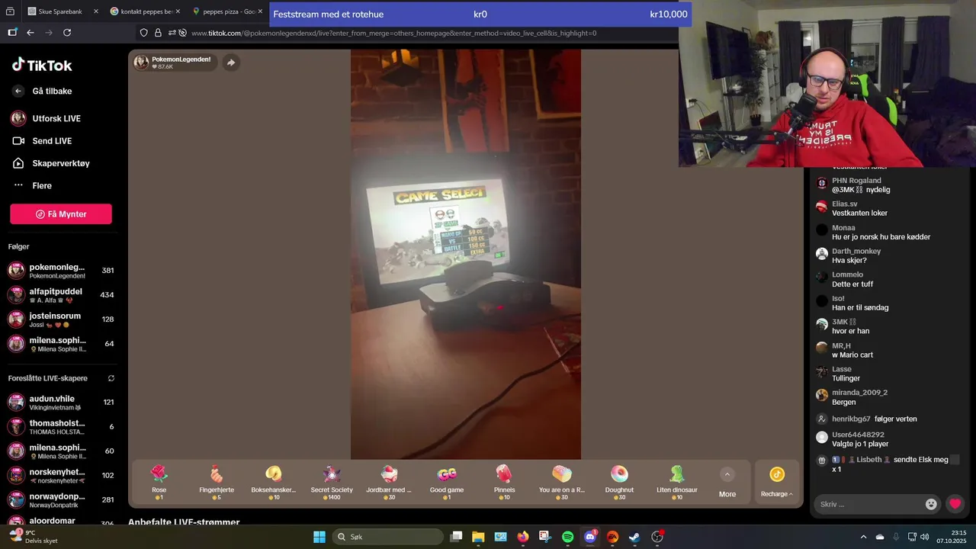Send a Fingerhjerte gift

(x=217, y=482)
